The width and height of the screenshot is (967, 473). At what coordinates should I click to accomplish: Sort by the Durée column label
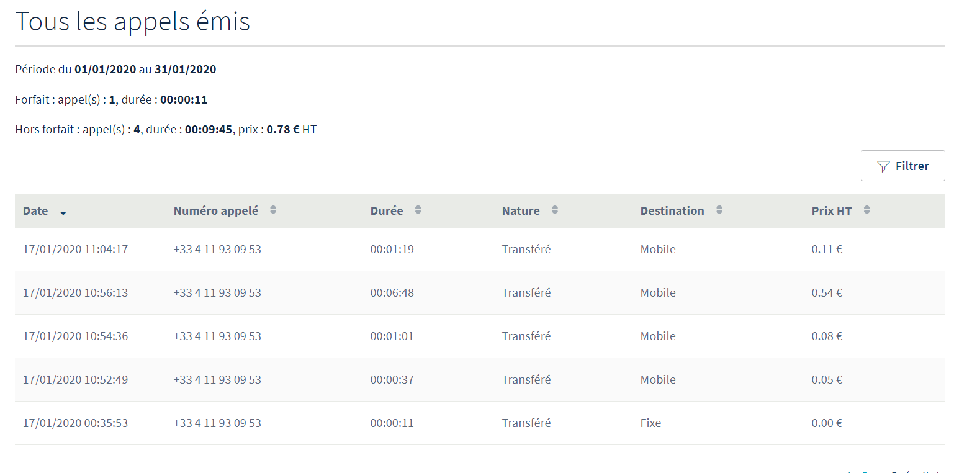pos(386,210)
